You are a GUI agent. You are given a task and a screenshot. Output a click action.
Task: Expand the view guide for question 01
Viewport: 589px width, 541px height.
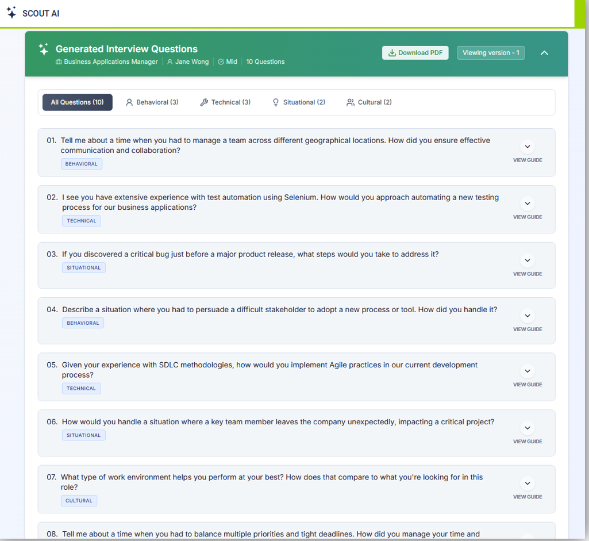click(x=527, y=147)
